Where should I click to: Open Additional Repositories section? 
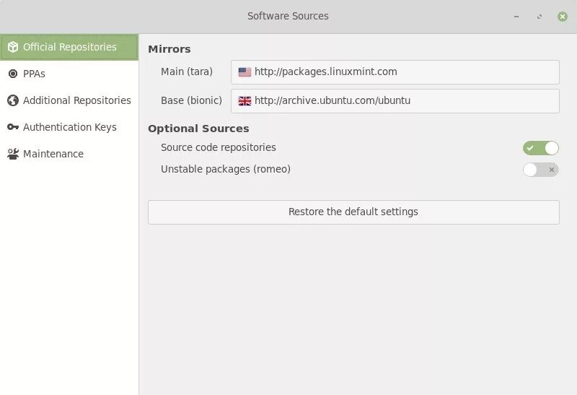pos(76,100)
